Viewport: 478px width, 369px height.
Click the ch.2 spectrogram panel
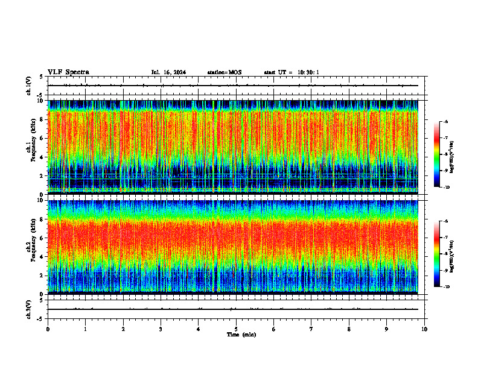[x=233, y=247]
